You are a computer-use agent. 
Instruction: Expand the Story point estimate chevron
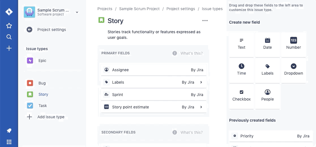[201, 107]
